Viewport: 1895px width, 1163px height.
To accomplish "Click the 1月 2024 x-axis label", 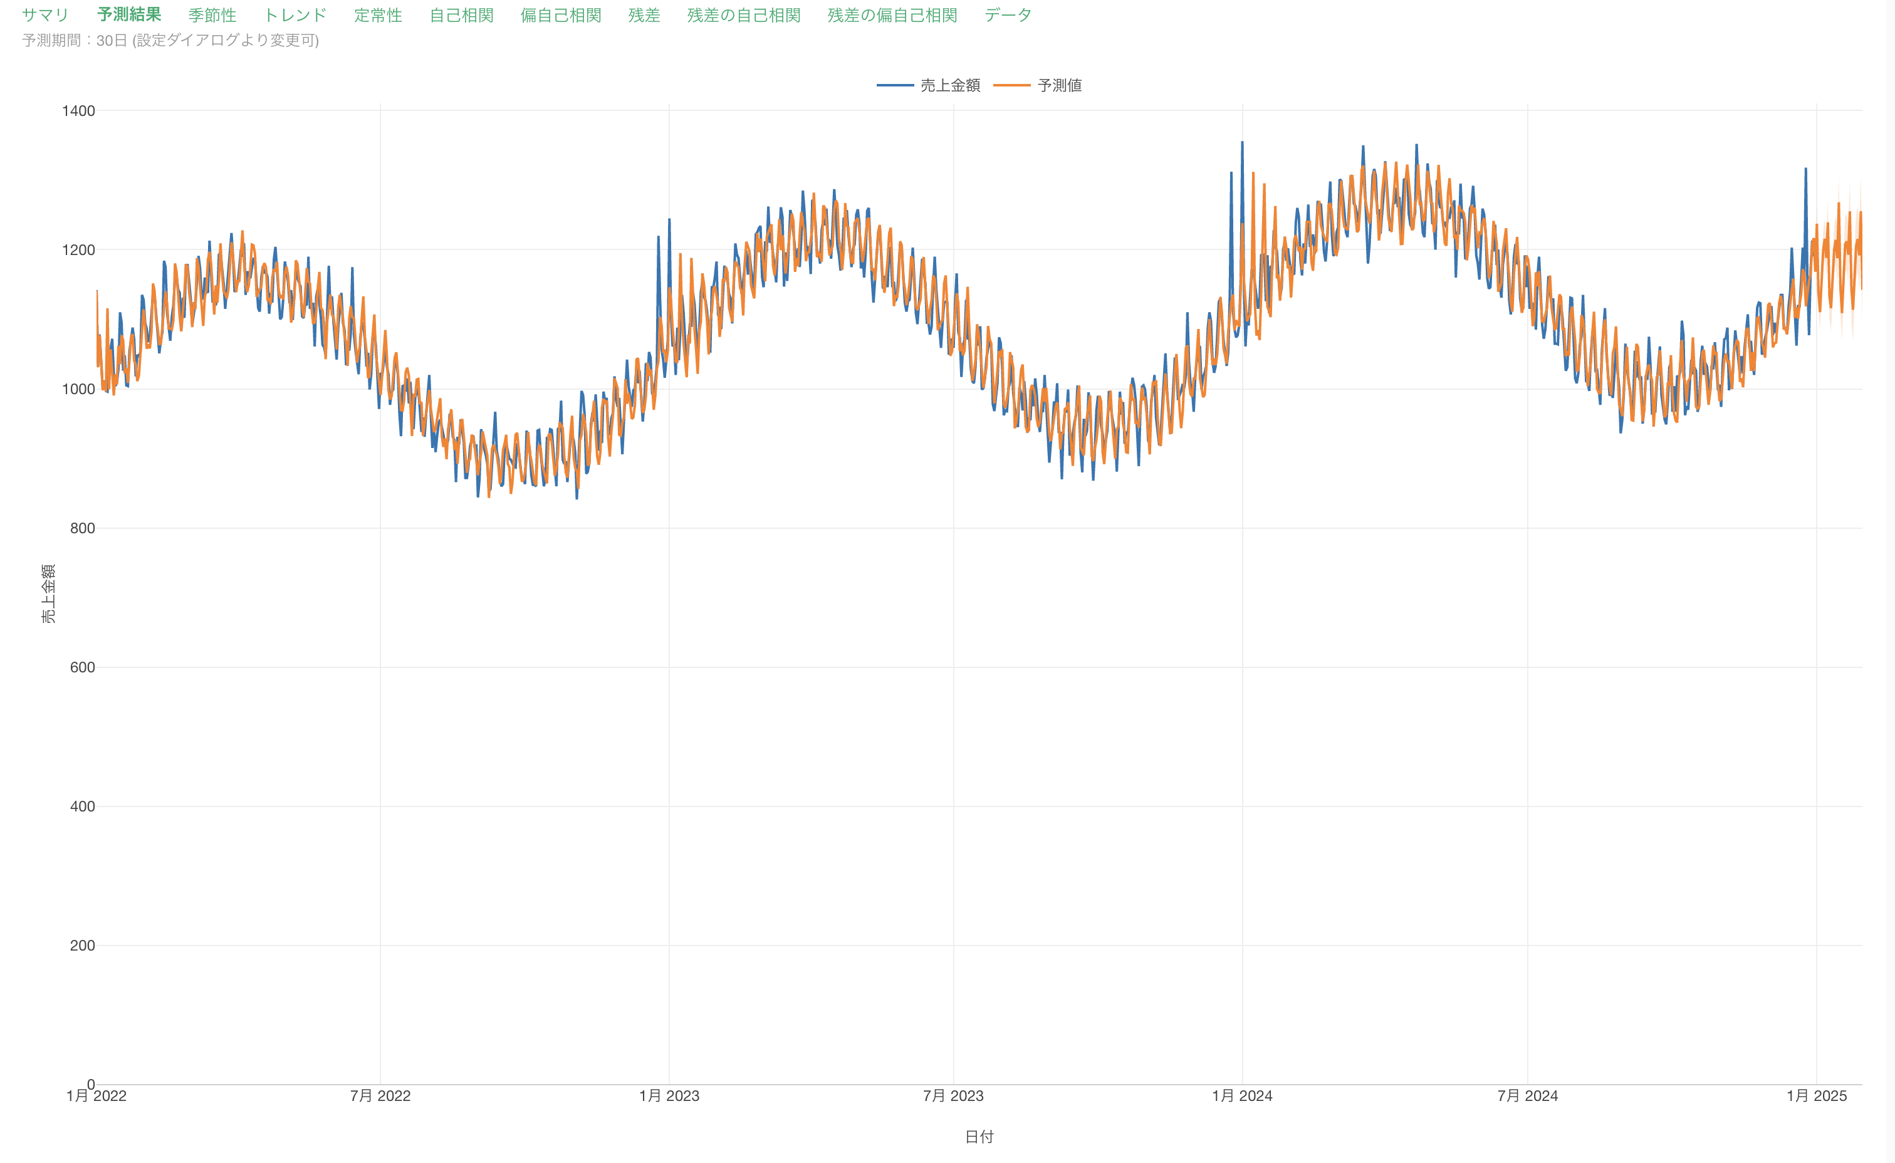I will (1242, 1096).
